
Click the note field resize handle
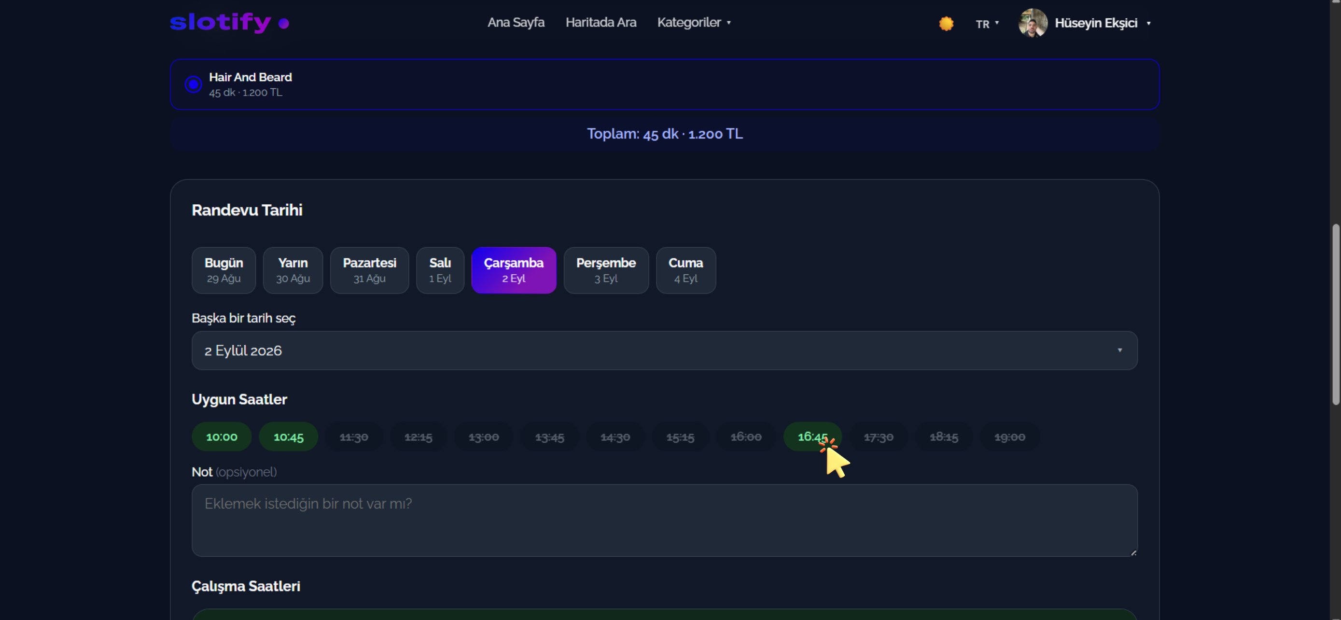(1133, 552)
